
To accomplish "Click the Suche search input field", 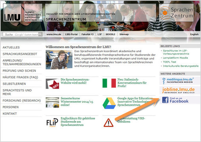I will click(x=21, y=34).
